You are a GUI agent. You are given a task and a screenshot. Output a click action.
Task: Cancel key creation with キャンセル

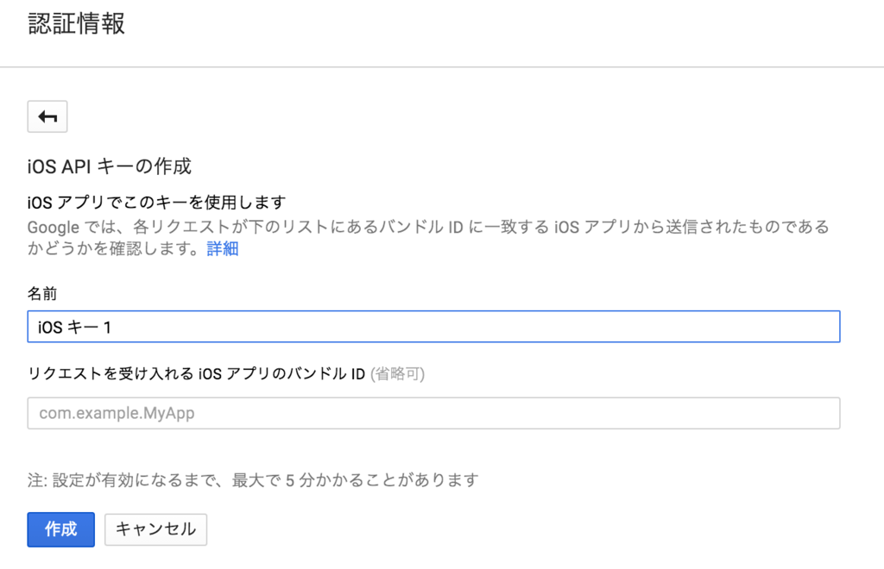tap(155, 529)
